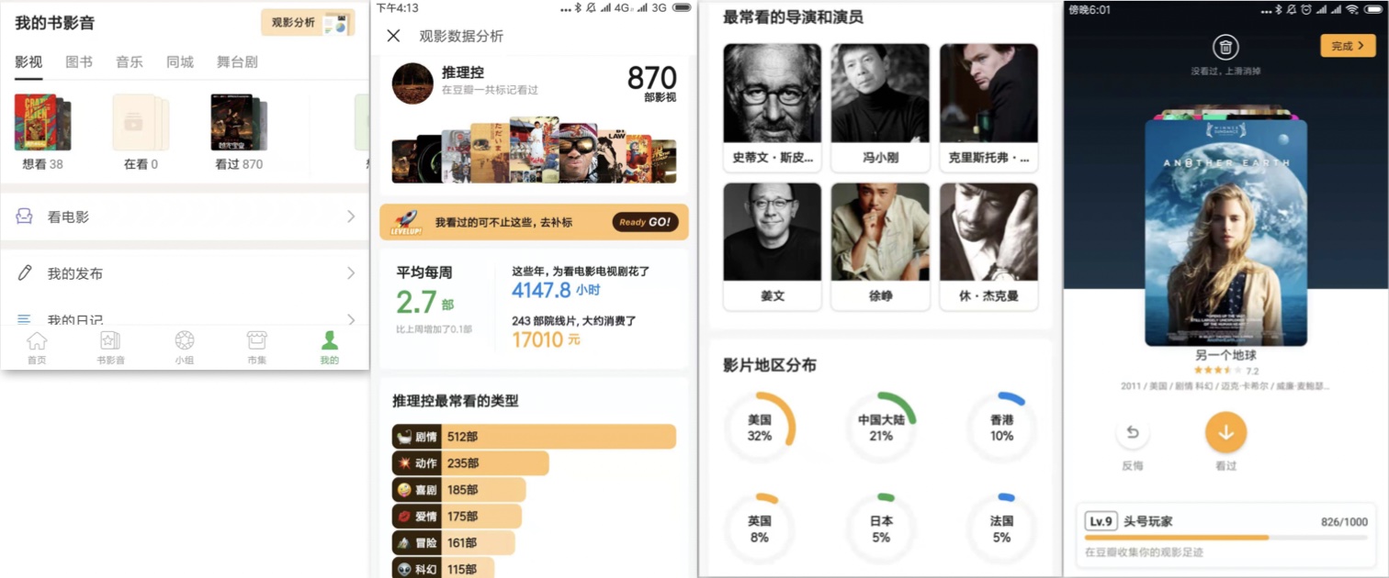Viewport: 1389px width, 578px height.
Task: Tap the 反悔 undo icon
Action: [1133, 433]
